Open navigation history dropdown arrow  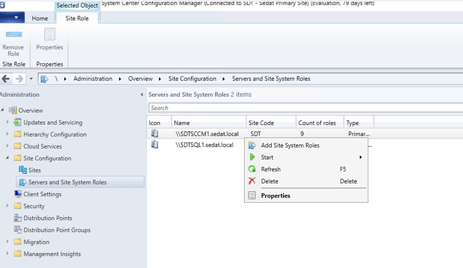tap(31, 79)
